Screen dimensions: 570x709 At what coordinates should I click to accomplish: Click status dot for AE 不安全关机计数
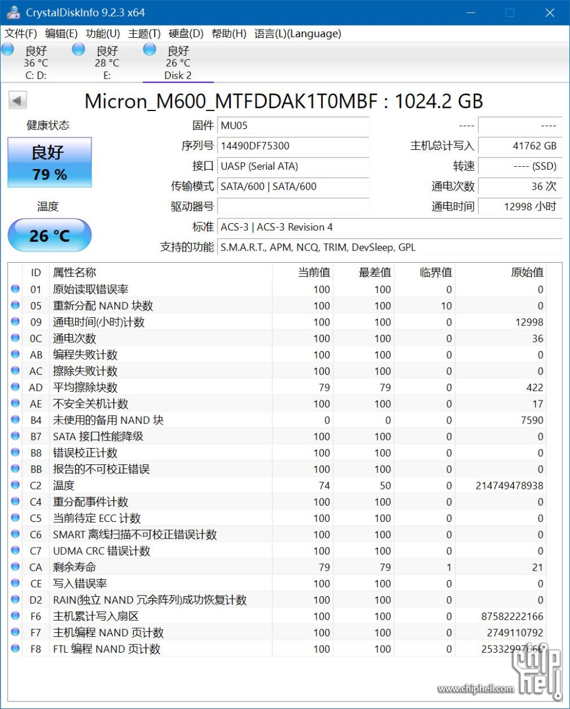[15, 403]
